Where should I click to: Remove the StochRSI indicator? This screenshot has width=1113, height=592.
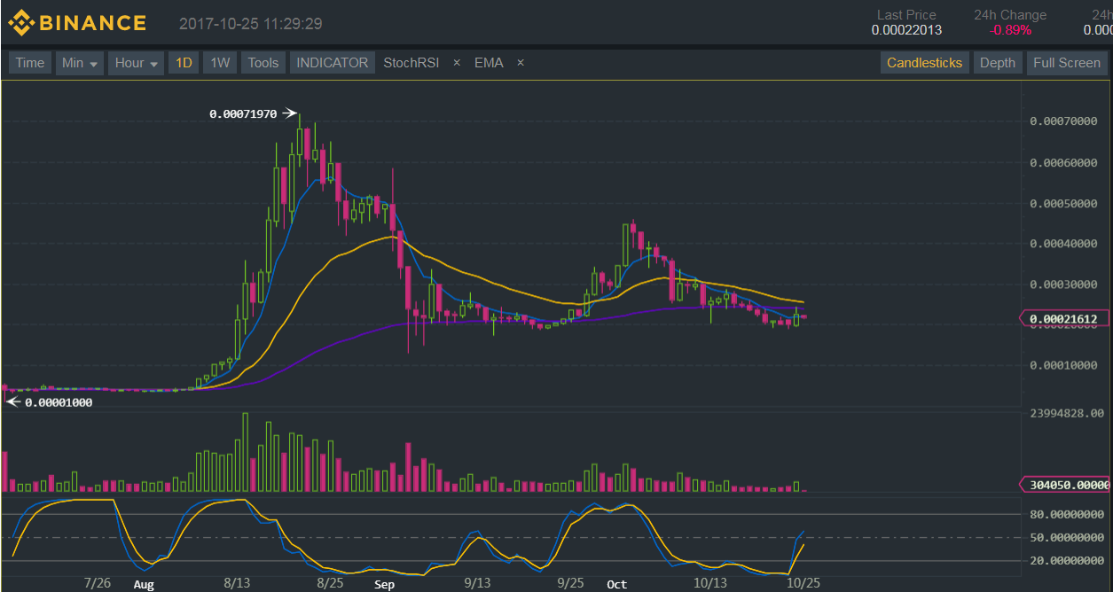(457, 63)
